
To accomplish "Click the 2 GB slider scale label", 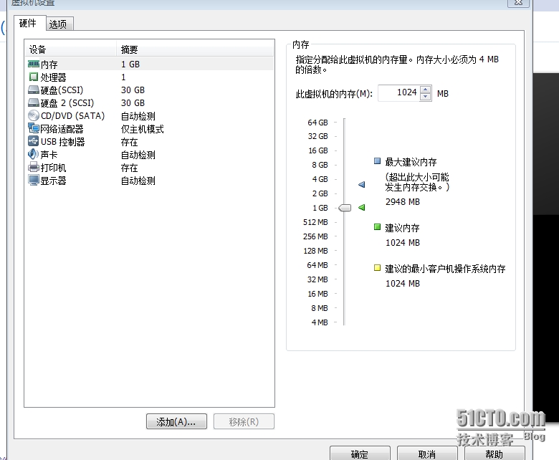I will (x=320, y=193).
